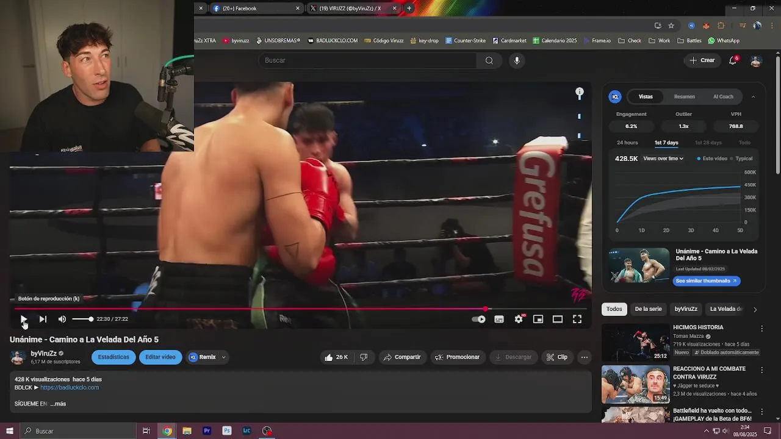Open Chrome extensions puzzle icon

(721, 26)
